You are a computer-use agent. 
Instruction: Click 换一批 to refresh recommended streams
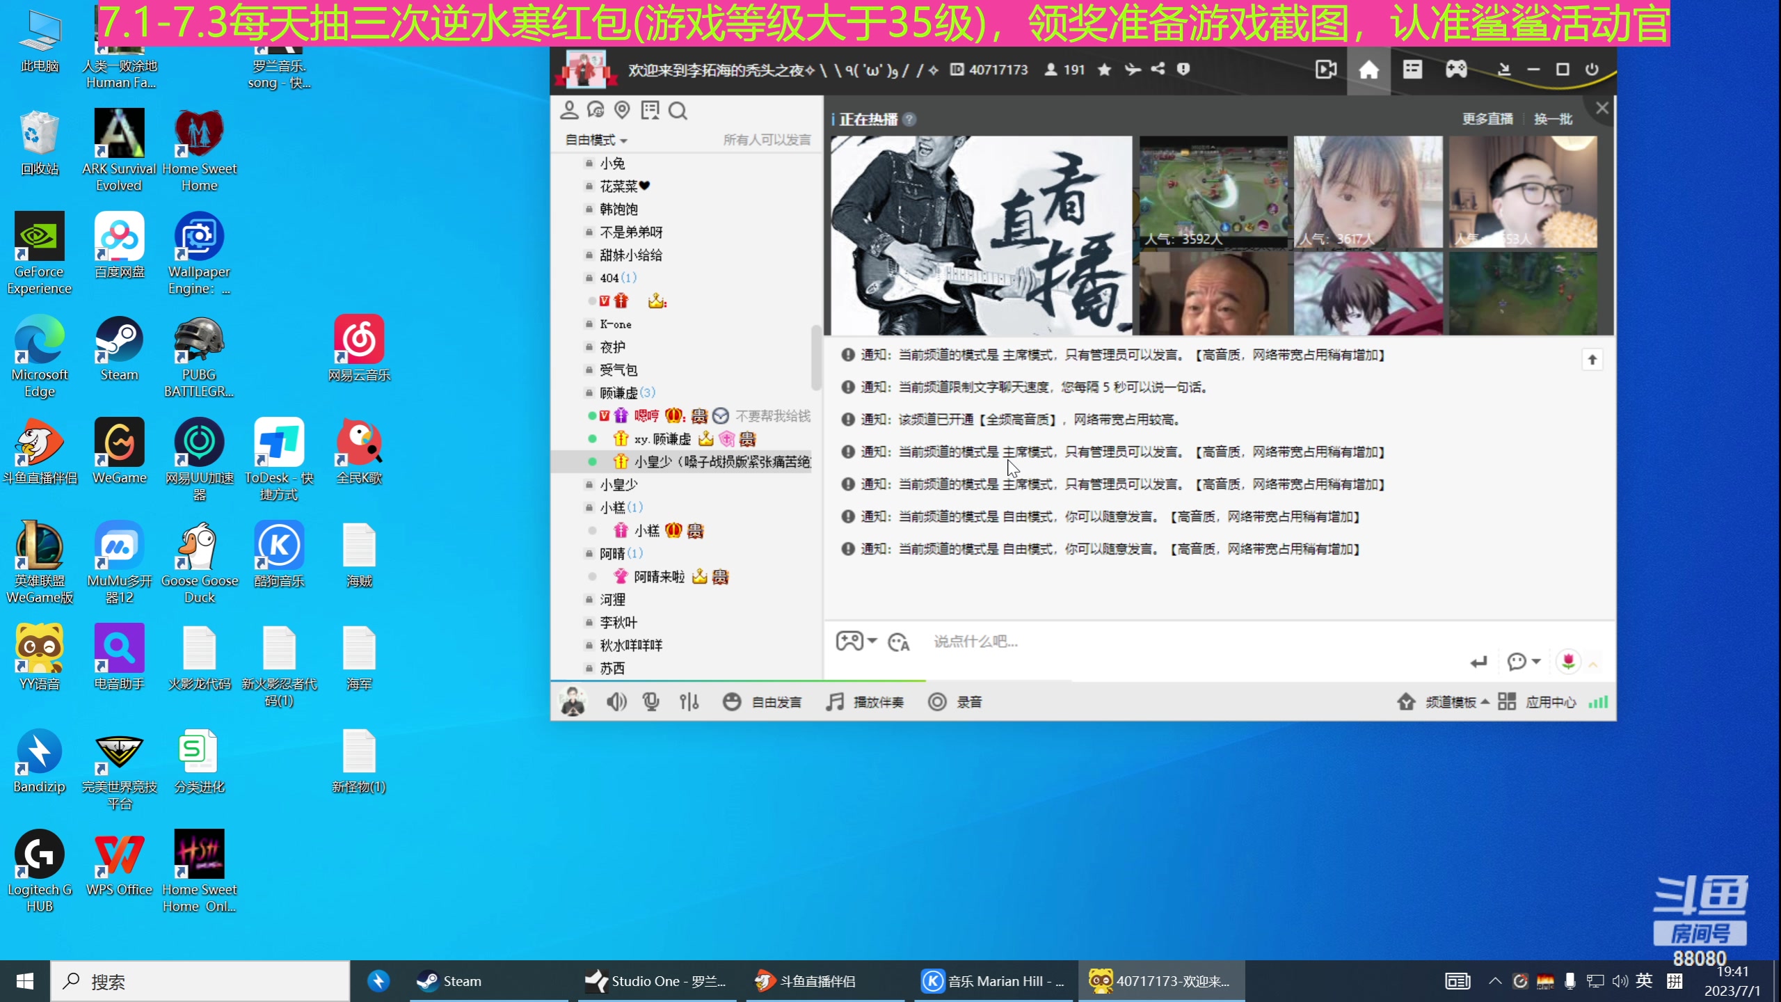[x=1552, y=118]
